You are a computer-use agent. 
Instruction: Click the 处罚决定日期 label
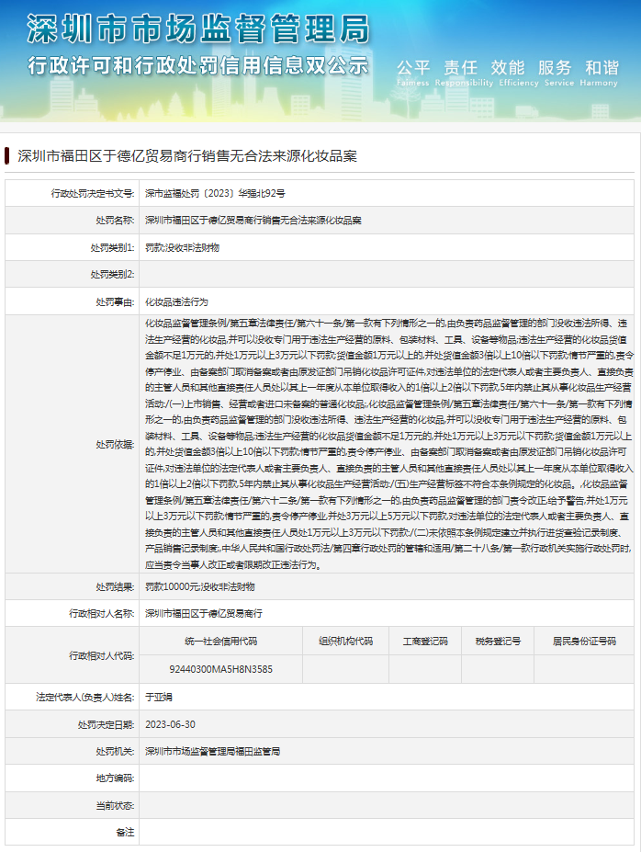[x=106, y=725]
